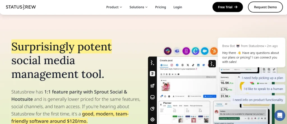Screen dimensions: 287x124
Task: Open the Publish paper-plane sidebar icon
Action: [152, 86]
